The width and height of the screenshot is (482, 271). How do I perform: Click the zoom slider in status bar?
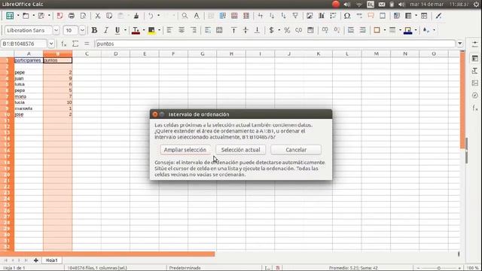point(438,268)
